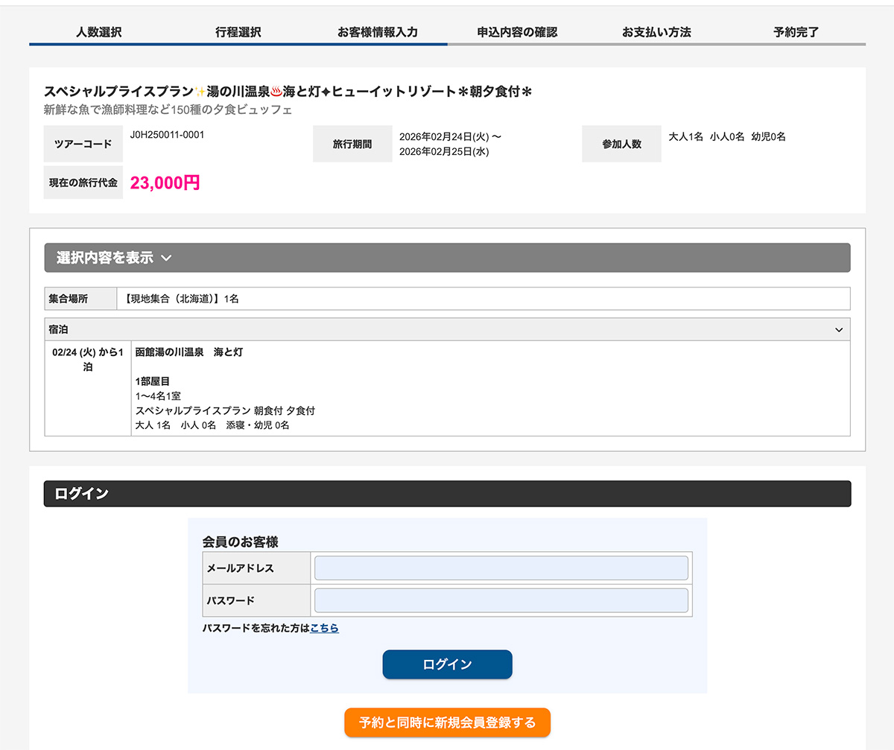This screenshot has width=894, height=750.
Task: Click the 23,000円 travel price
Action: (x=165, y=183)
